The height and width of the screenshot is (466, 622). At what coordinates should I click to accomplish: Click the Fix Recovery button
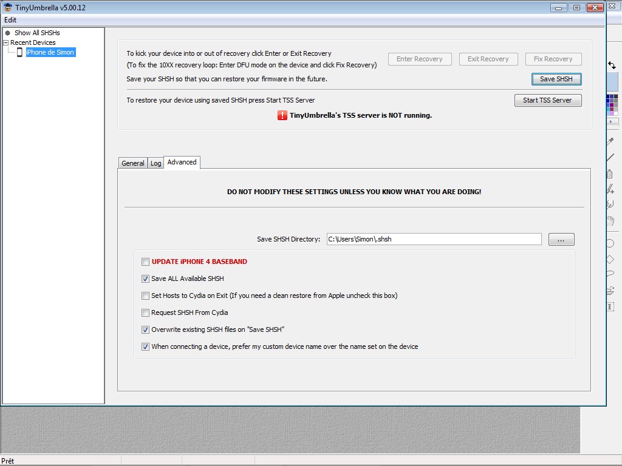[553, 59]
